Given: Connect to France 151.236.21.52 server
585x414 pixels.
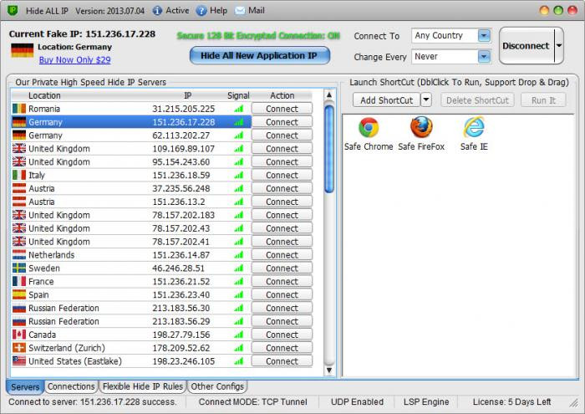Looking at the screenshot, I should point(282,282).
